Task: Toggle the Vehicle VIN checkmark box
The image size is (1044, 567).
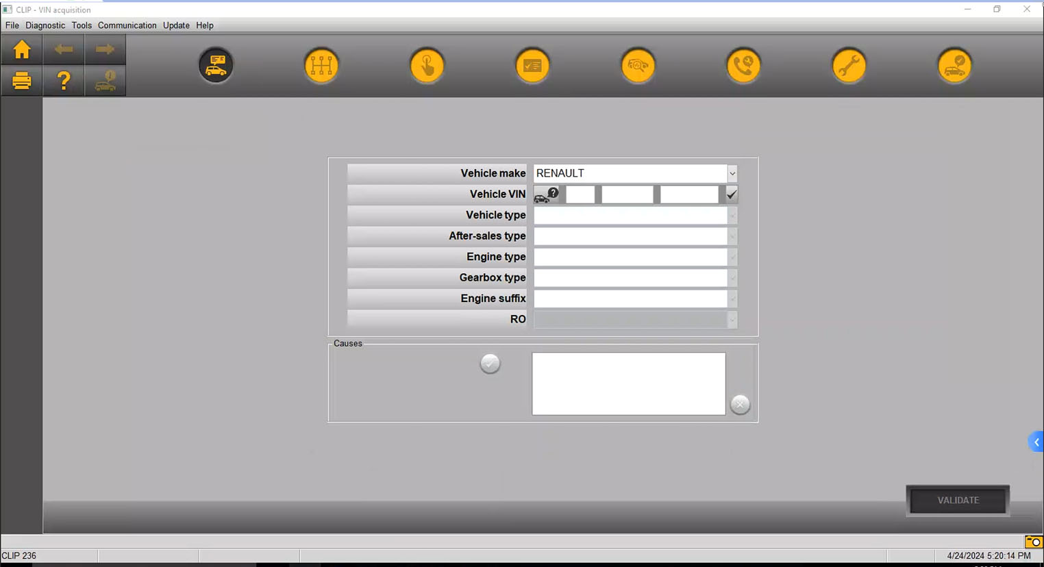Action: coord(732,194)
